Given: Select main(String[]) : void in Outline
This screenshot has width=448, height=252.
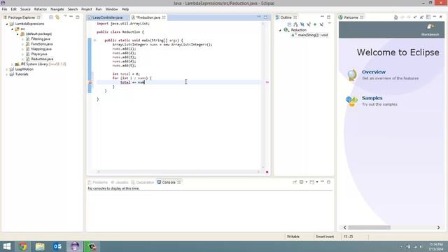Looking at the screenshot, I should coord(313,35).
